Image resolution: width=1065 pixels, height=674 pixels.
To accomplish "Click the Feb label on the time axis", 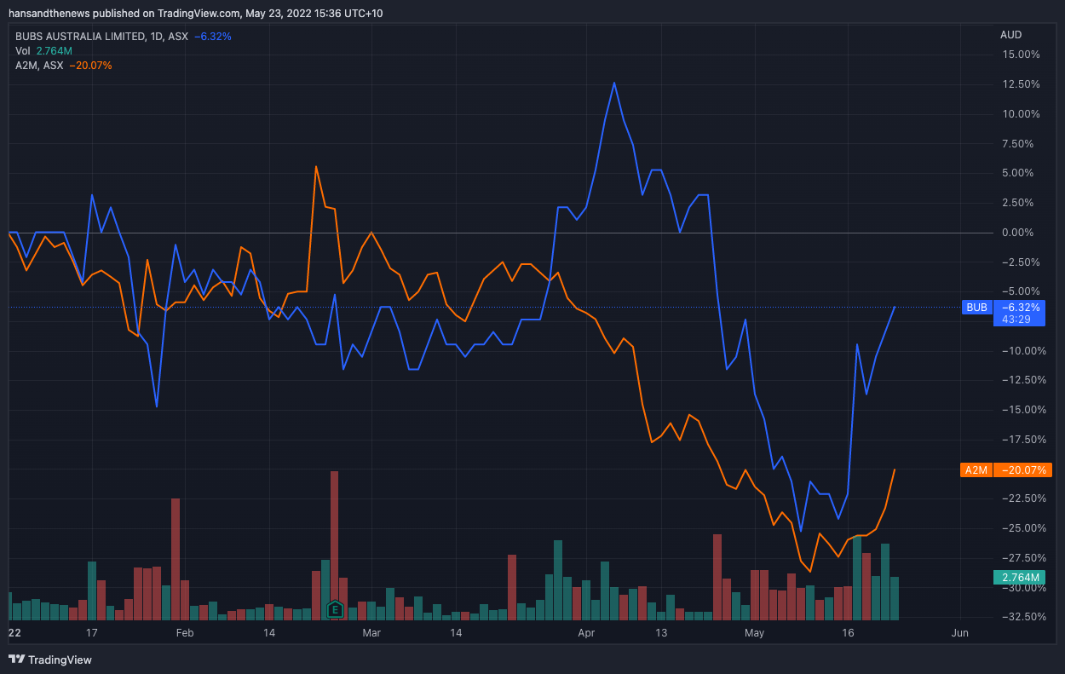I will click(184, 633).
